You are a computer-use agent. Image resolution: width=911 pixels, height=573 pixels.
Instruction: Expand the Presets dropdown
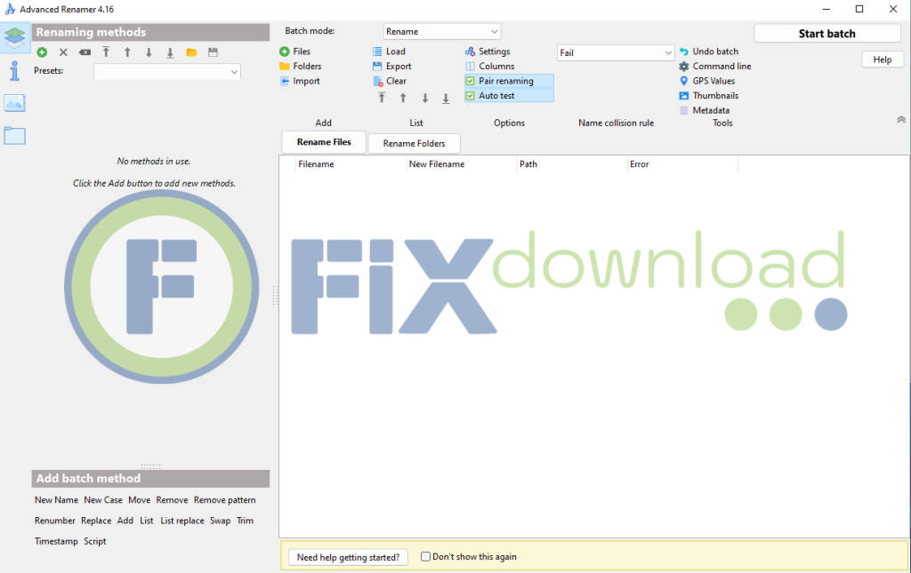click(167, 71)
